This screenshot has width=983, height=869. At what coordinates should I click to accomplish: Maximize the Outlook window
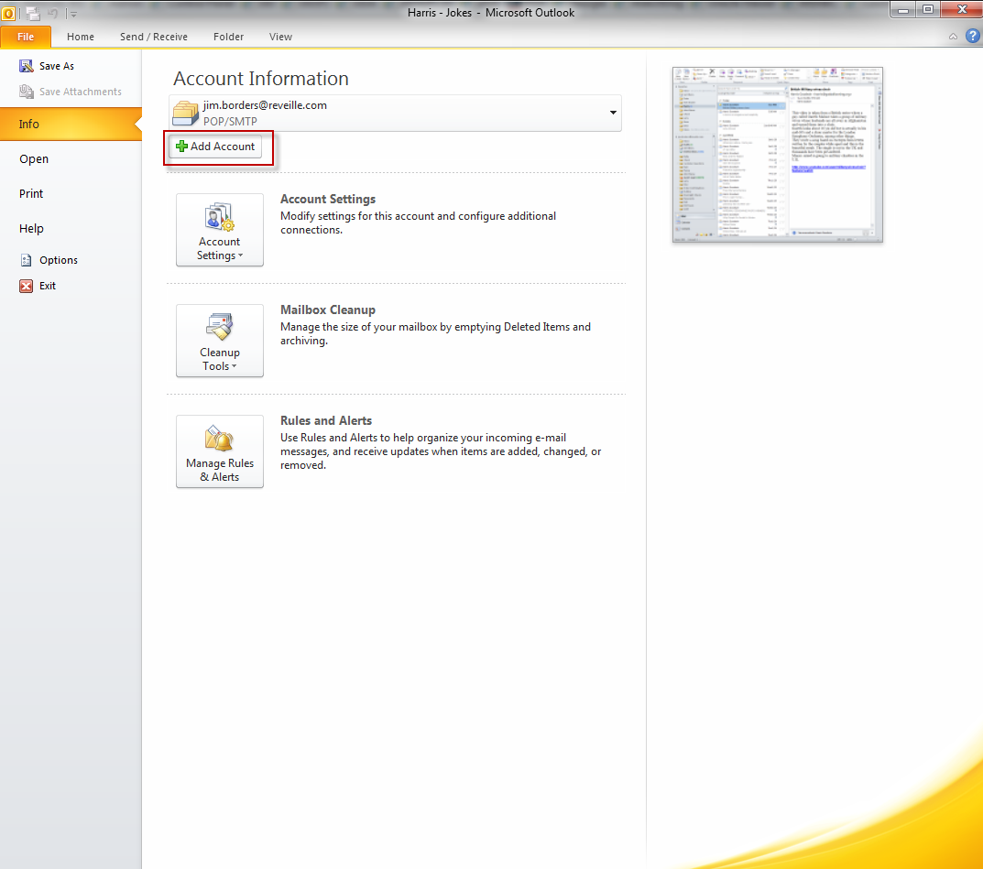point(928,9)
